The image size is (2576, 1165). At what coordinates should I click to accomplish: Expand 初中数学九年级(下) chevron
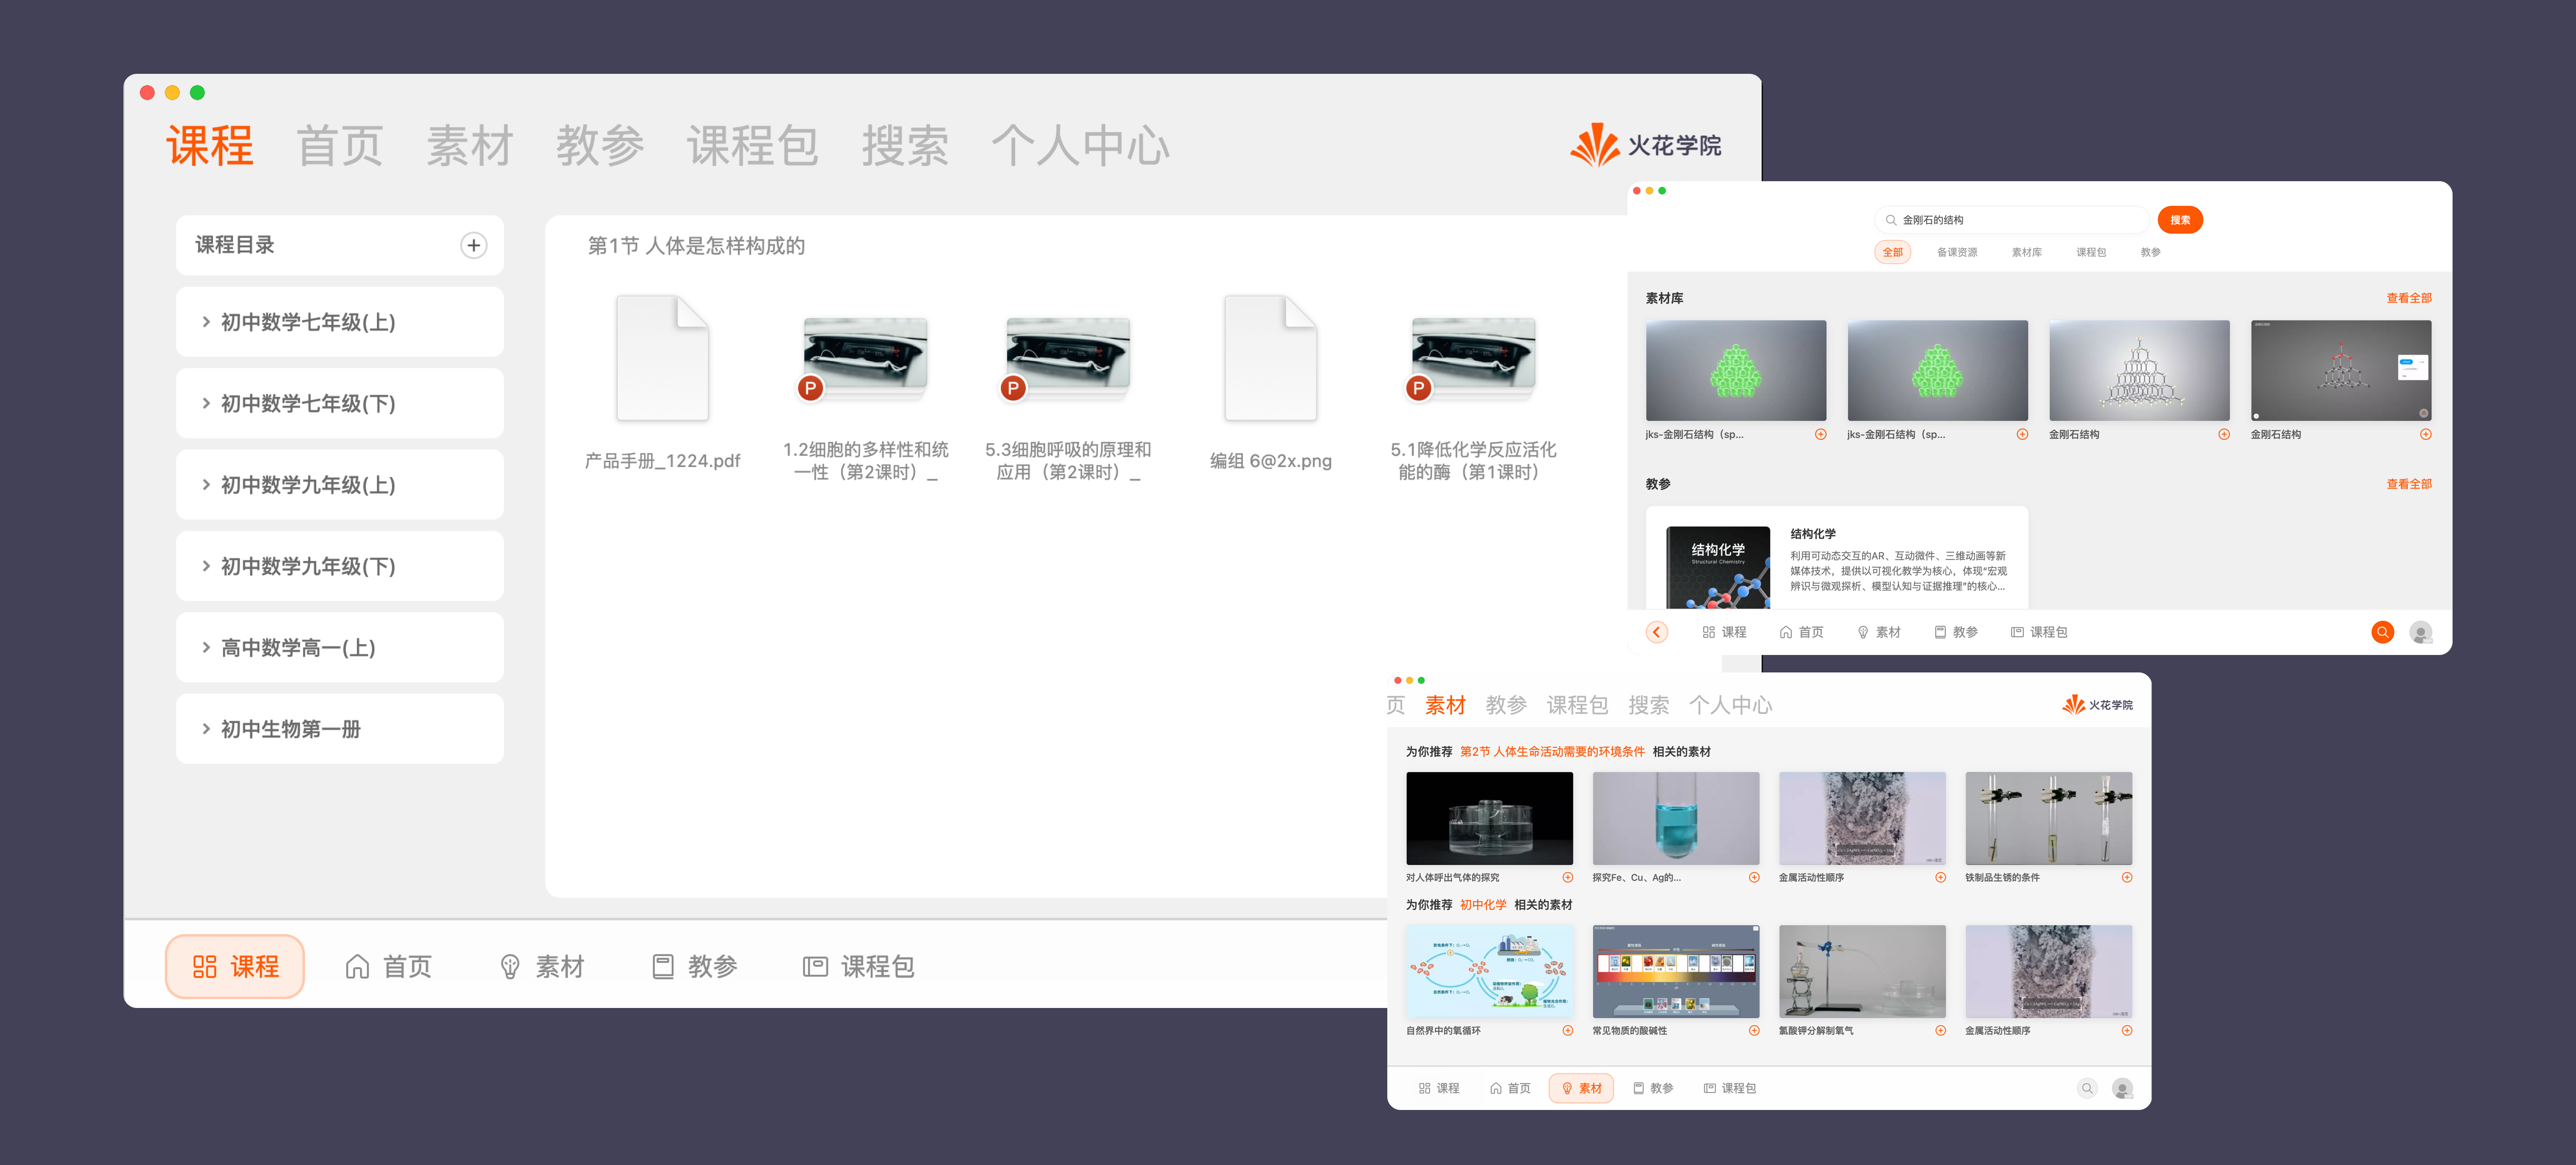point(206,566)
